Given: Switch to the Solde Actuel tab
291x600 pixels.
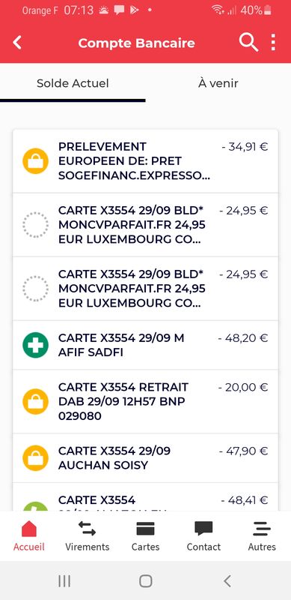Looking at the screenshot, I should [x=73, y=83].
